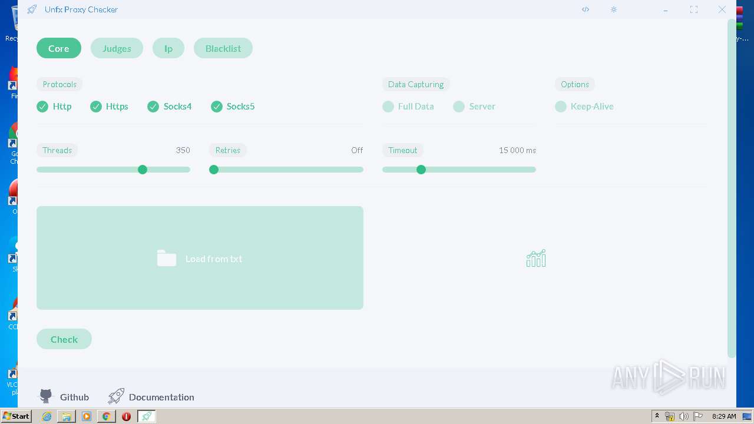Click the volume speaker tray icon
Viewport: 754px width, 424px height.
pyautogui.click(x=684, y=416)
